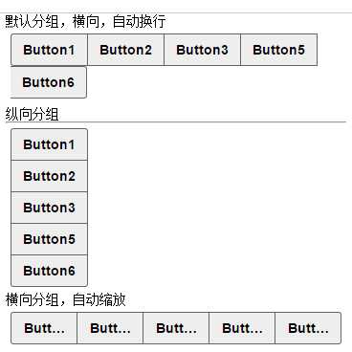This screenshot has width=352, height=352.
Task: Select Button6 at bottom of vertical group
Action: (49, 271)
